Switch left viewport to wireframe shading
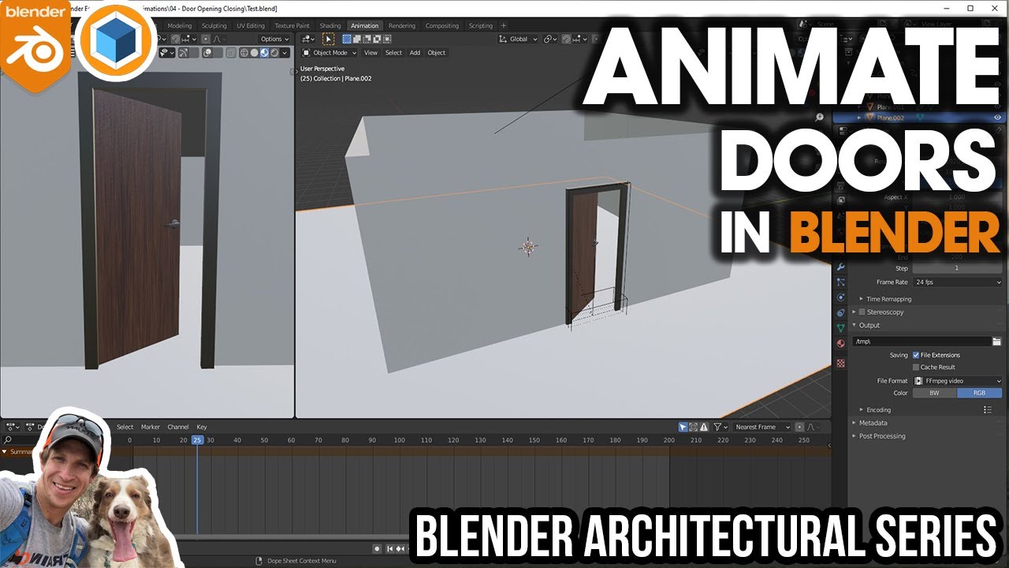Image resolution: width=1009 pixels, height=568 pixels. click(x=244, y=53)
